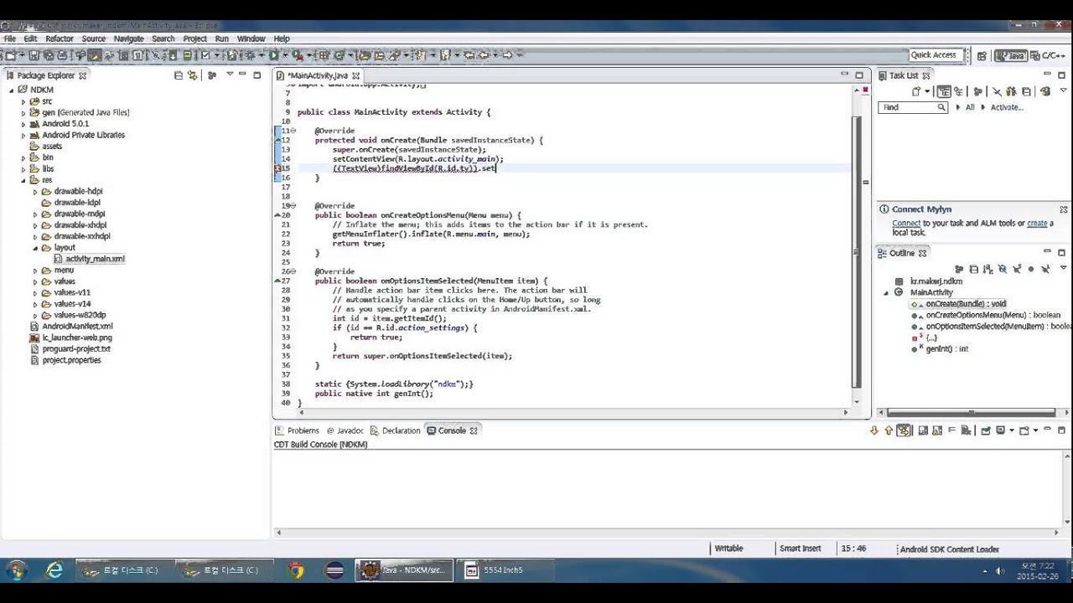Toggle Categorized view in Task List
Image resolution: width=1073 pixels, height=603 pixels.
(x=944, y=91)
